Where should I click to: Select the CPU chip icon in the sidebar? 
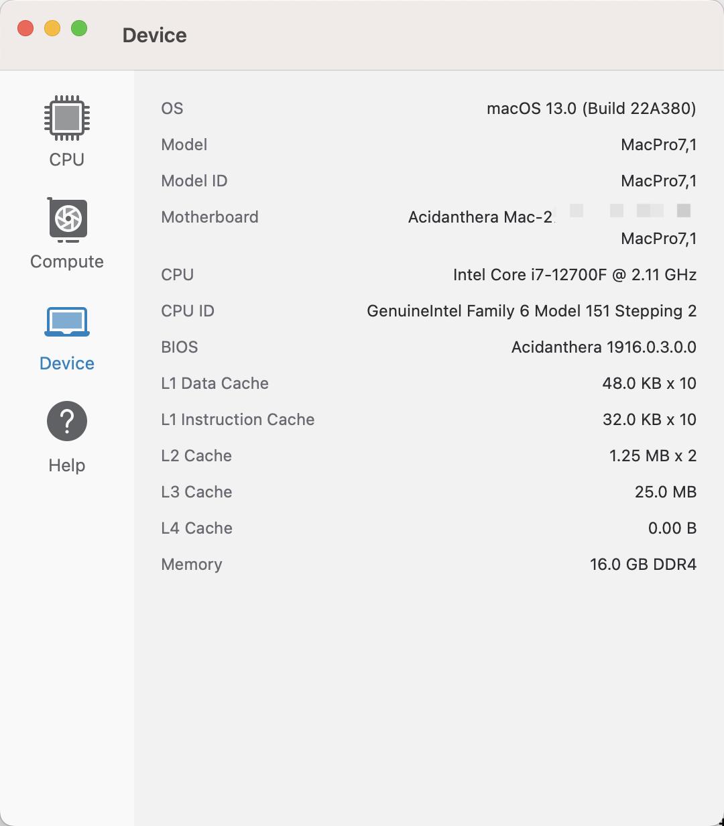tap(66, 118)
